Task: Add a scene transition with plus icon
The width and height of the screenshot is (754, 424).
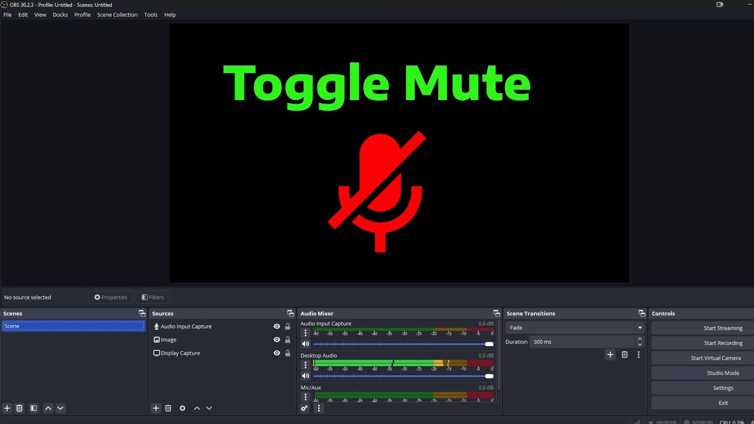Action: [610, 355]
